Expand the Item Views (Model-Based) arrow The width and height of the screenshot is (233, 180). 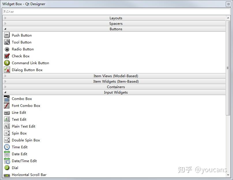click(5, 76)
